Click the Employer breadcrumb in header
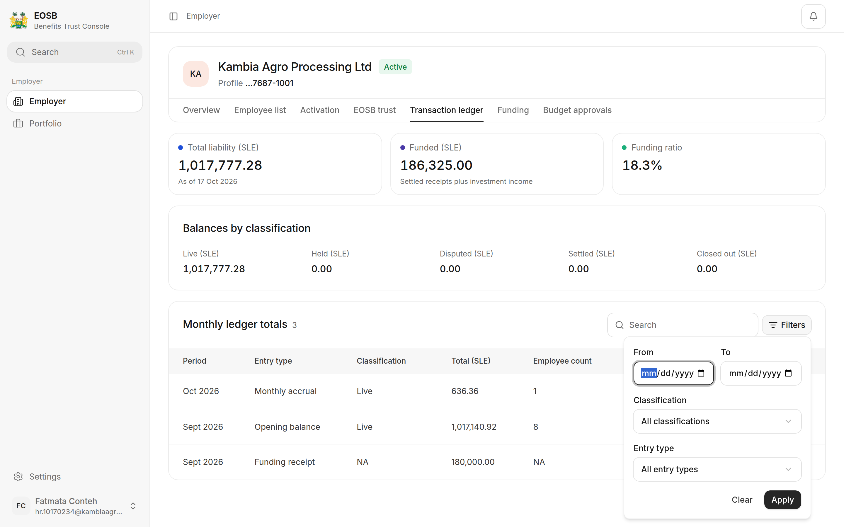 coord(203,16)
